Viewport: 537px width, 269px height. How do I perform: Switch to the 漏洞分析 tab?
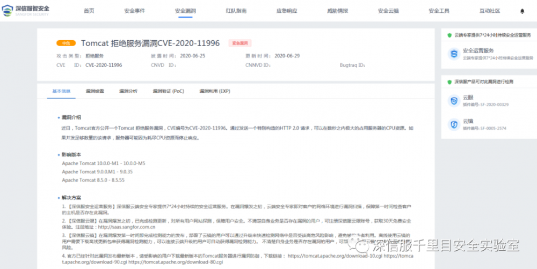click(x=128, y=91)
